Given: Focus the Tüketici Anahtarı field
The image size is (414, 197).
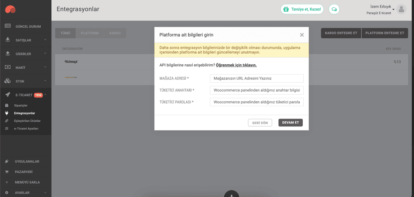Looking at the screenshot, I should coord(256,90).
